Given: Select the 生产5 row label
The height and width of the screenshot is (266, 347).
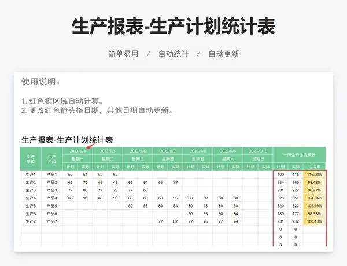Looking at the screenshot, I should click(31, 206).
